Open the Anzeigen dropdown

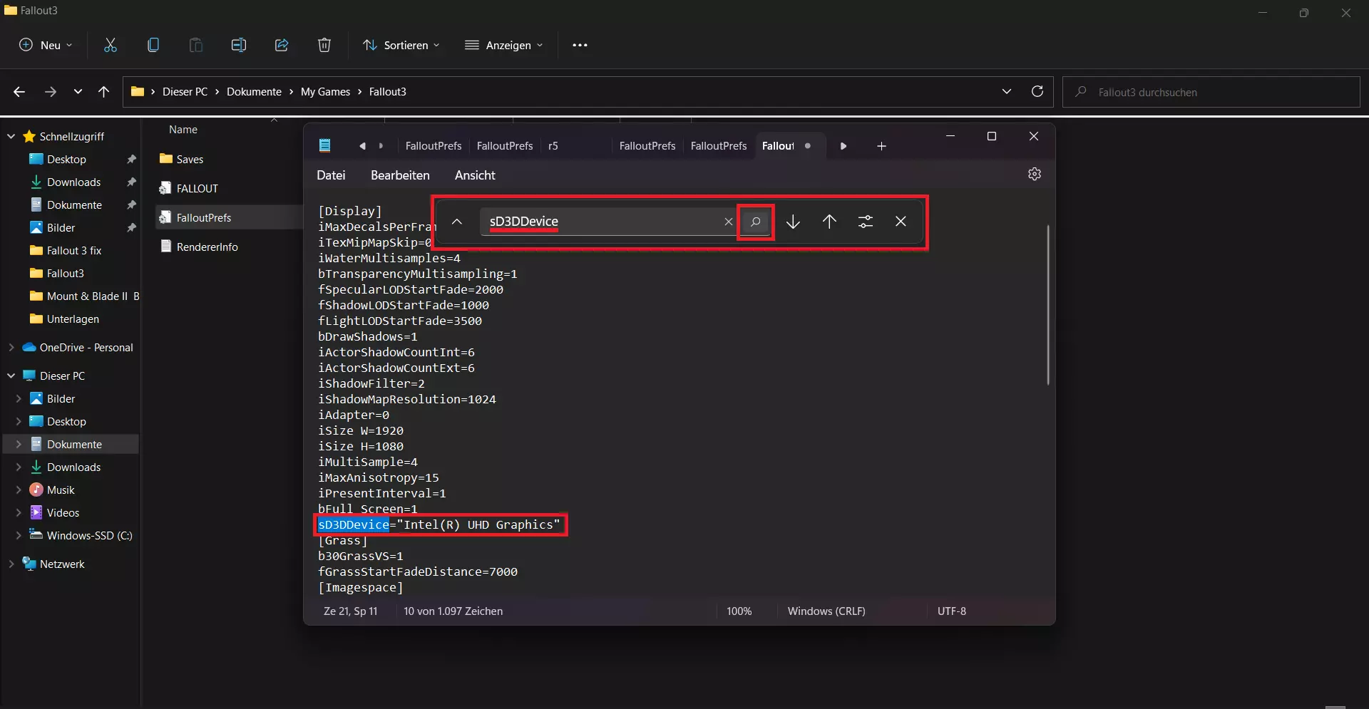click(x=504, y=45)
